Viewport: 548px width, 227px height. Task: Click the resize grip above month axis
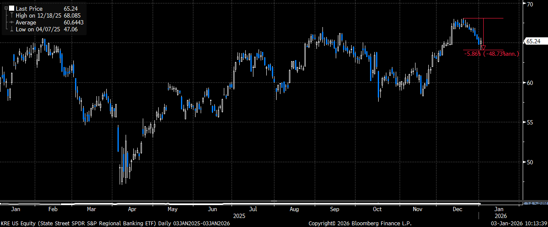click(x=274, y=201)
